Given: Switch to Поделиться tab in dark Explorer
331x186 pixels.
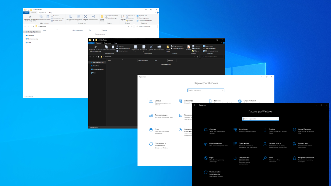Looking at the screenshot, I should coord(108,43).
